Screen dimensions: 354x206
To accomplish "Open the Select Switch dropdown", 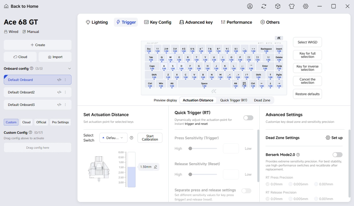I will click(113, 138).
